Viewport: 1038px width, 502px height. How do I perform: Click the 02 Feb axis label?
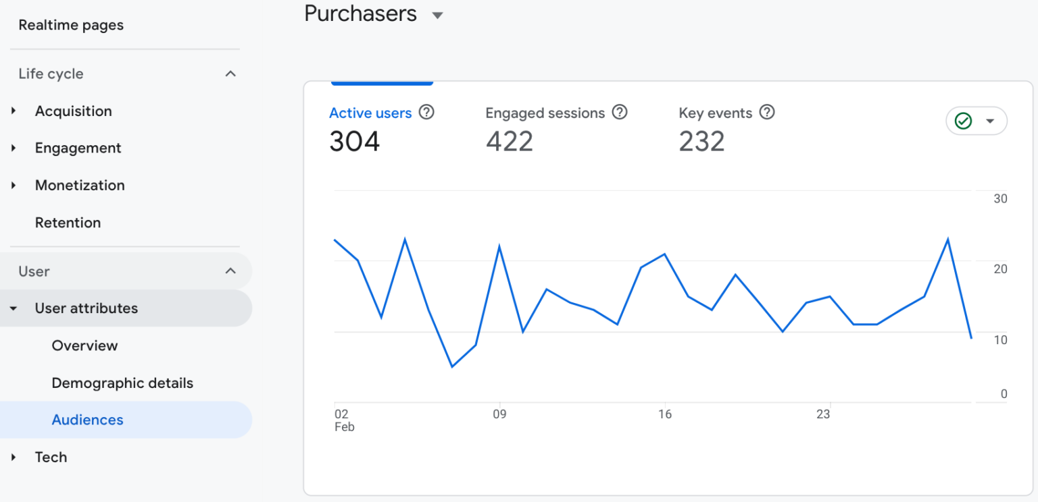(345, 420)
